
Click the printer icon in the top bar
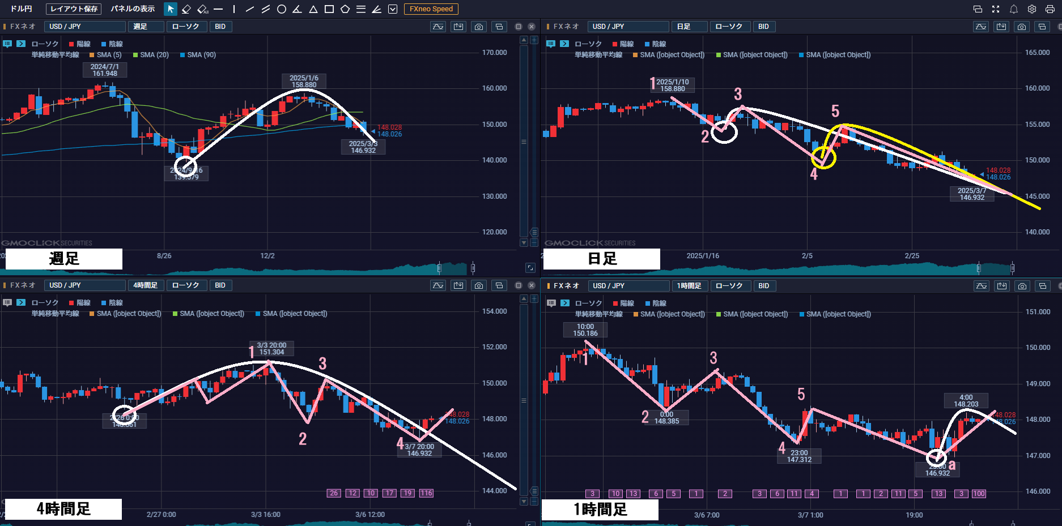coord(1050,9)
